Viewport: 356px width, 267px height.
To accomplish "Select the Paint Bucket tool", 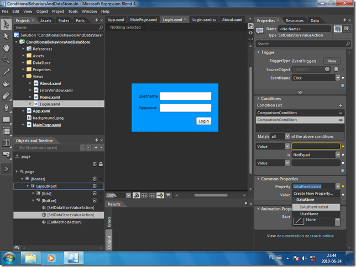I will [x=6, y=84].
